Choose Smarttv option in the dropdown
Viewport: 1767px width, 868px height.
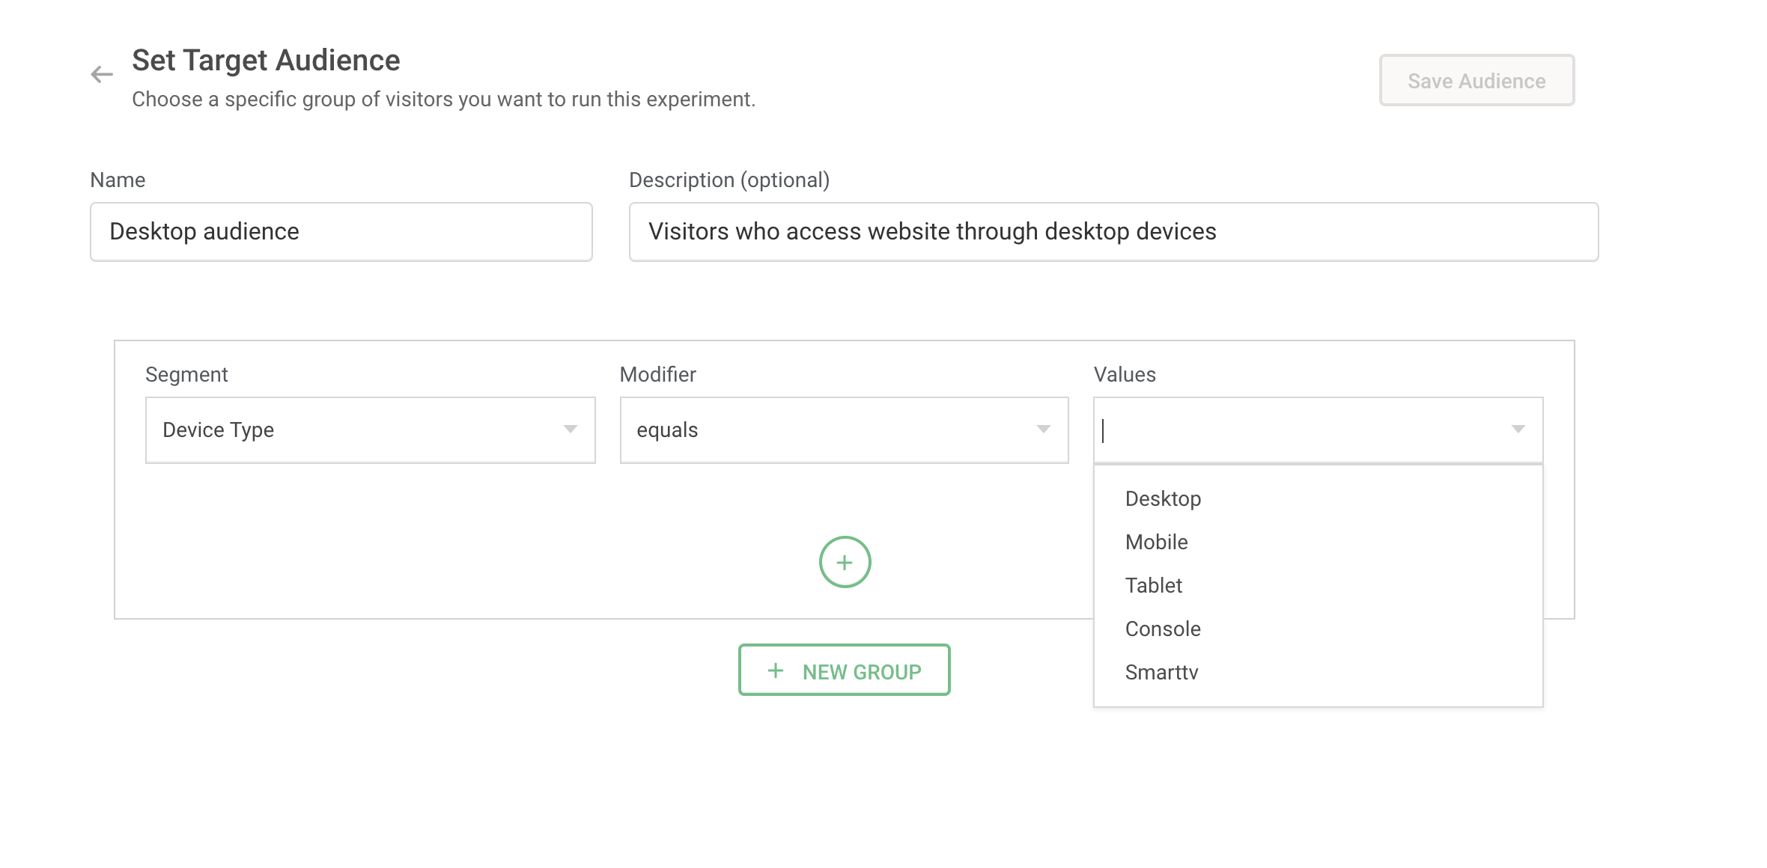(x=1161, y=673)
